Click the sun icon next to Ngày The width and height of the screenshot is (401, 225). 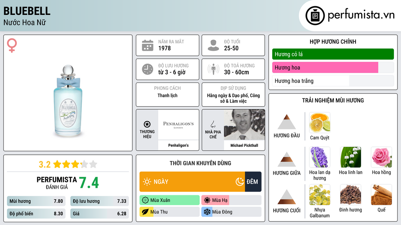147,182
